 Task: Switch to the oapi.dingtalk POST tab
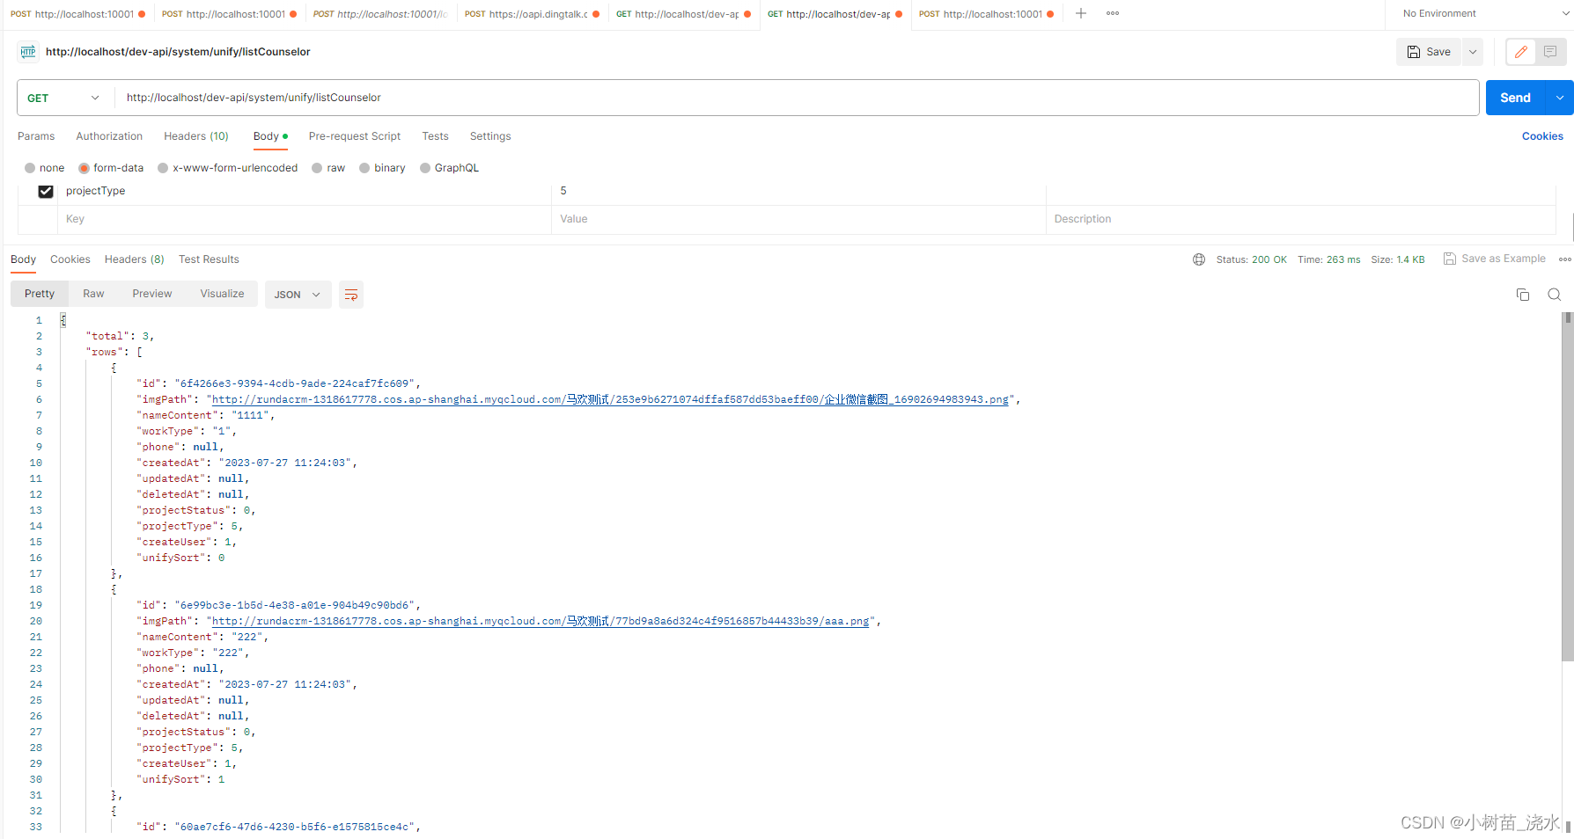(533, 14)
